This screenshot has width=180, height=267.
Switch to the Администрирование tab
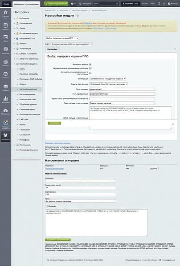tap(26, 4)
